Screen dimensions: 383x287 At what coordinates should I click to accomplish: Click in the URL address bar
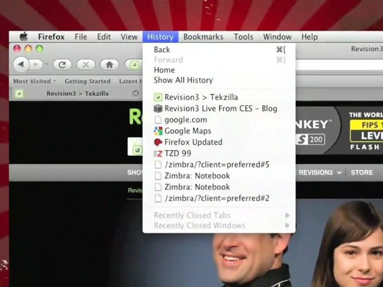coord(339,65)
